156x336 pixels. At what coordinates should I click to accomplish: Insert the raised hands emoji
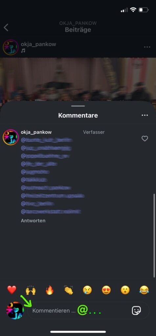point(31,290)
